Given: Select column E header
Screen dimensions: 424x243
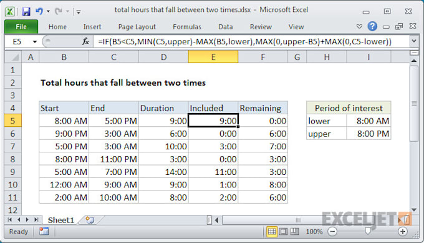Looking at the screenshot, I should [213, 57].
